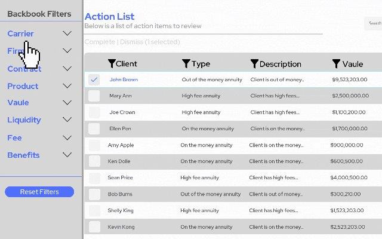Uncheck the John Brown row checkbox
The width and height of the screenshot is (382, 239).
coord(94,79)
